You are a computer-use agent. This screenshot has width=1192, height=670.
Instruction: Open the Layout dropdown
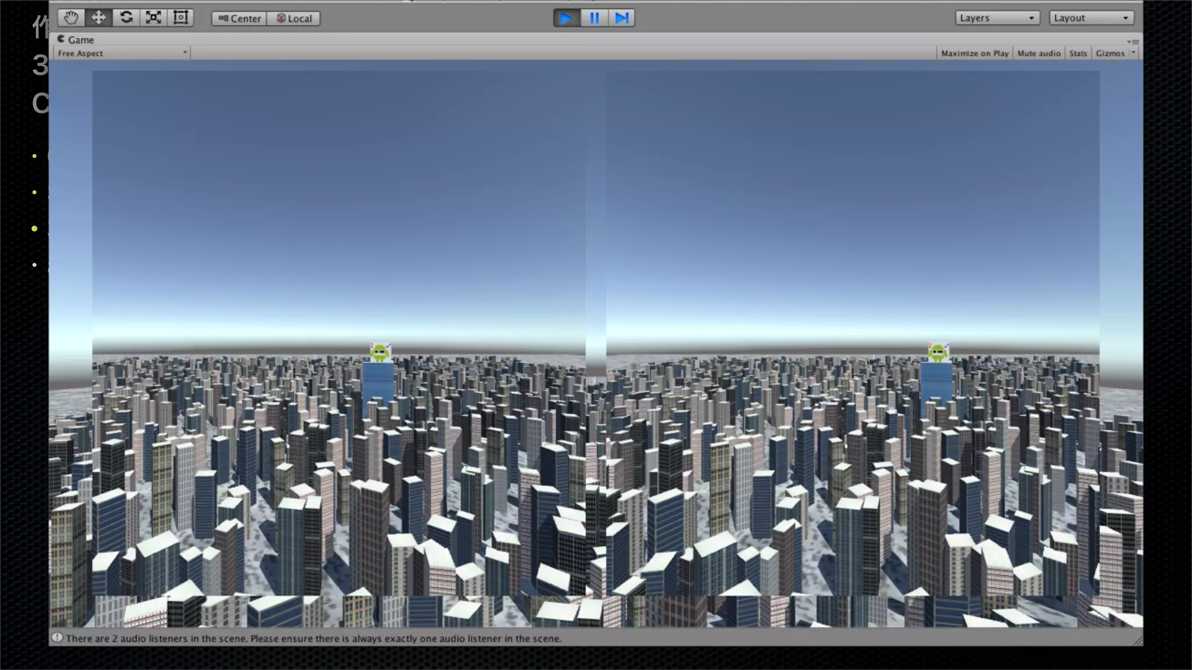1091,18
